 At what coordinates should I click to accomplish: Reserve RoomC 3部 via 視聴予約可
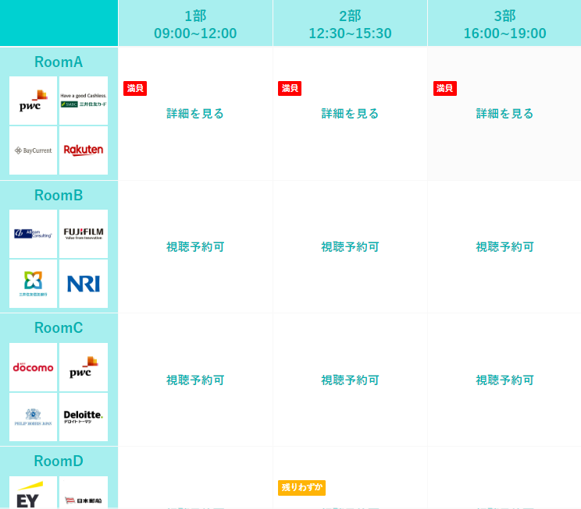(504, 380)
